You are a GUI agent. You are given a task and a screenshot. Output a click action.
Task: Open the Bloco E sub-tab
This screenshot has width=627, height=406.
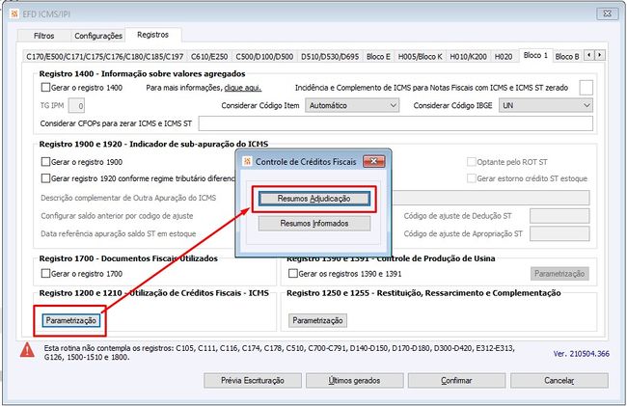tap(378, 56)
